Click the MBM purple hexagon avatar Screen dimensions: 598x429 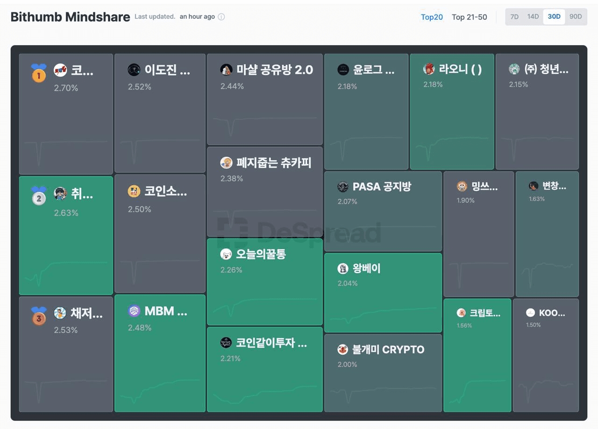(134, 311)
